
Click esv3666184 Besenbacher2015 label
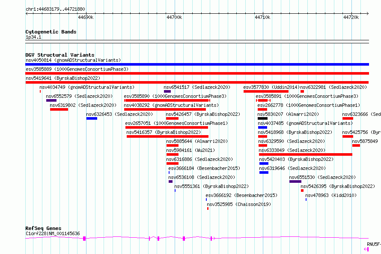[x=204, y=168]
